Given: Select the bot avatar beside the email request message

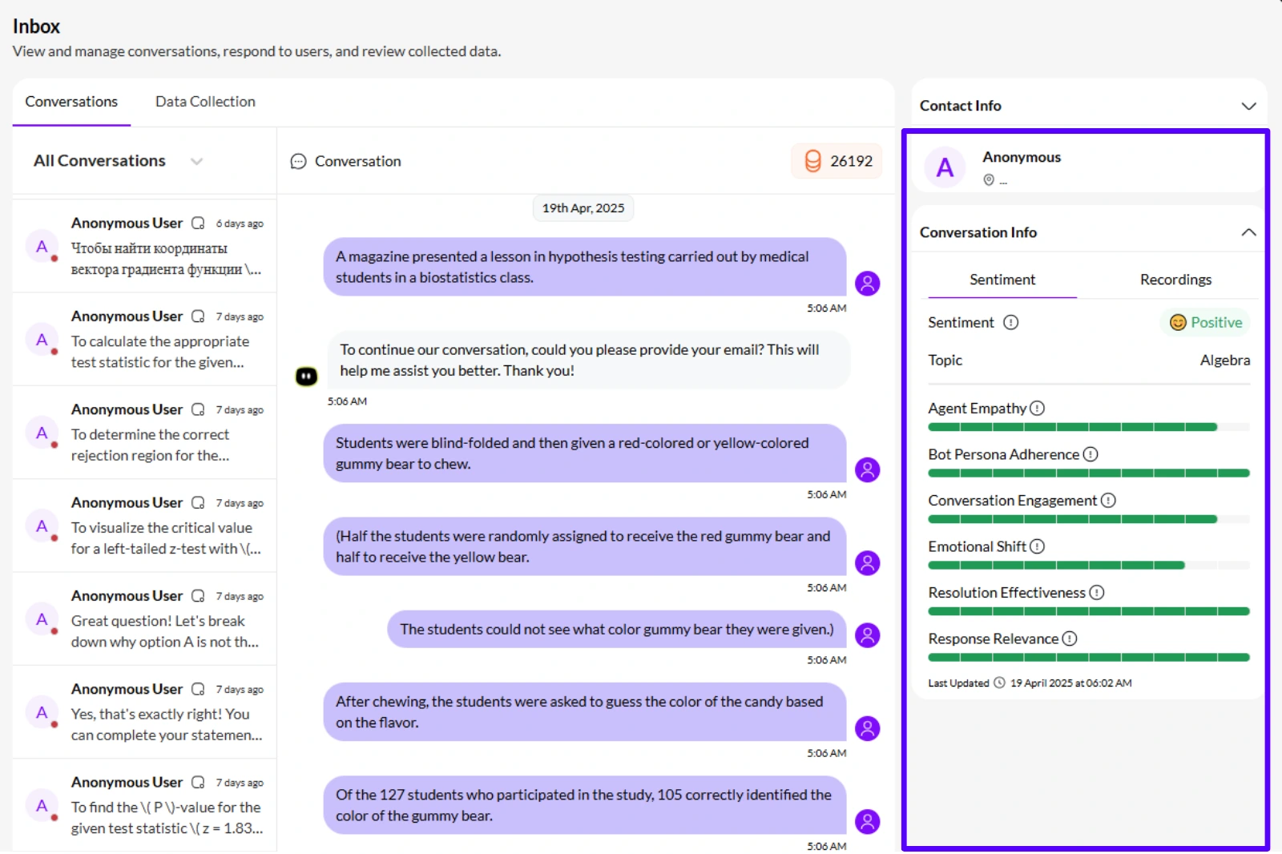Looking at the screenshot, I should pos(307,376).
